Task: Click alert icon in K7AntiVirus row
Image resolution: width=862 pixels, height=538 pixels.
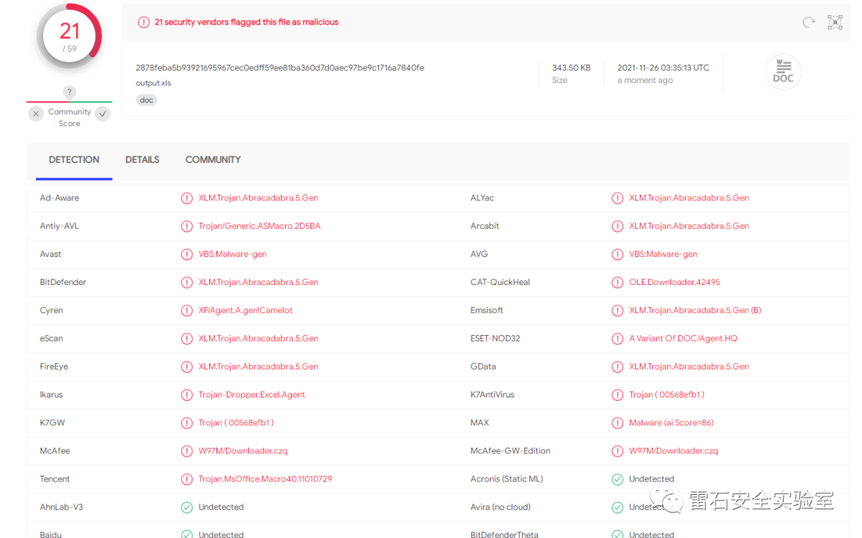Action: [617, 394]
